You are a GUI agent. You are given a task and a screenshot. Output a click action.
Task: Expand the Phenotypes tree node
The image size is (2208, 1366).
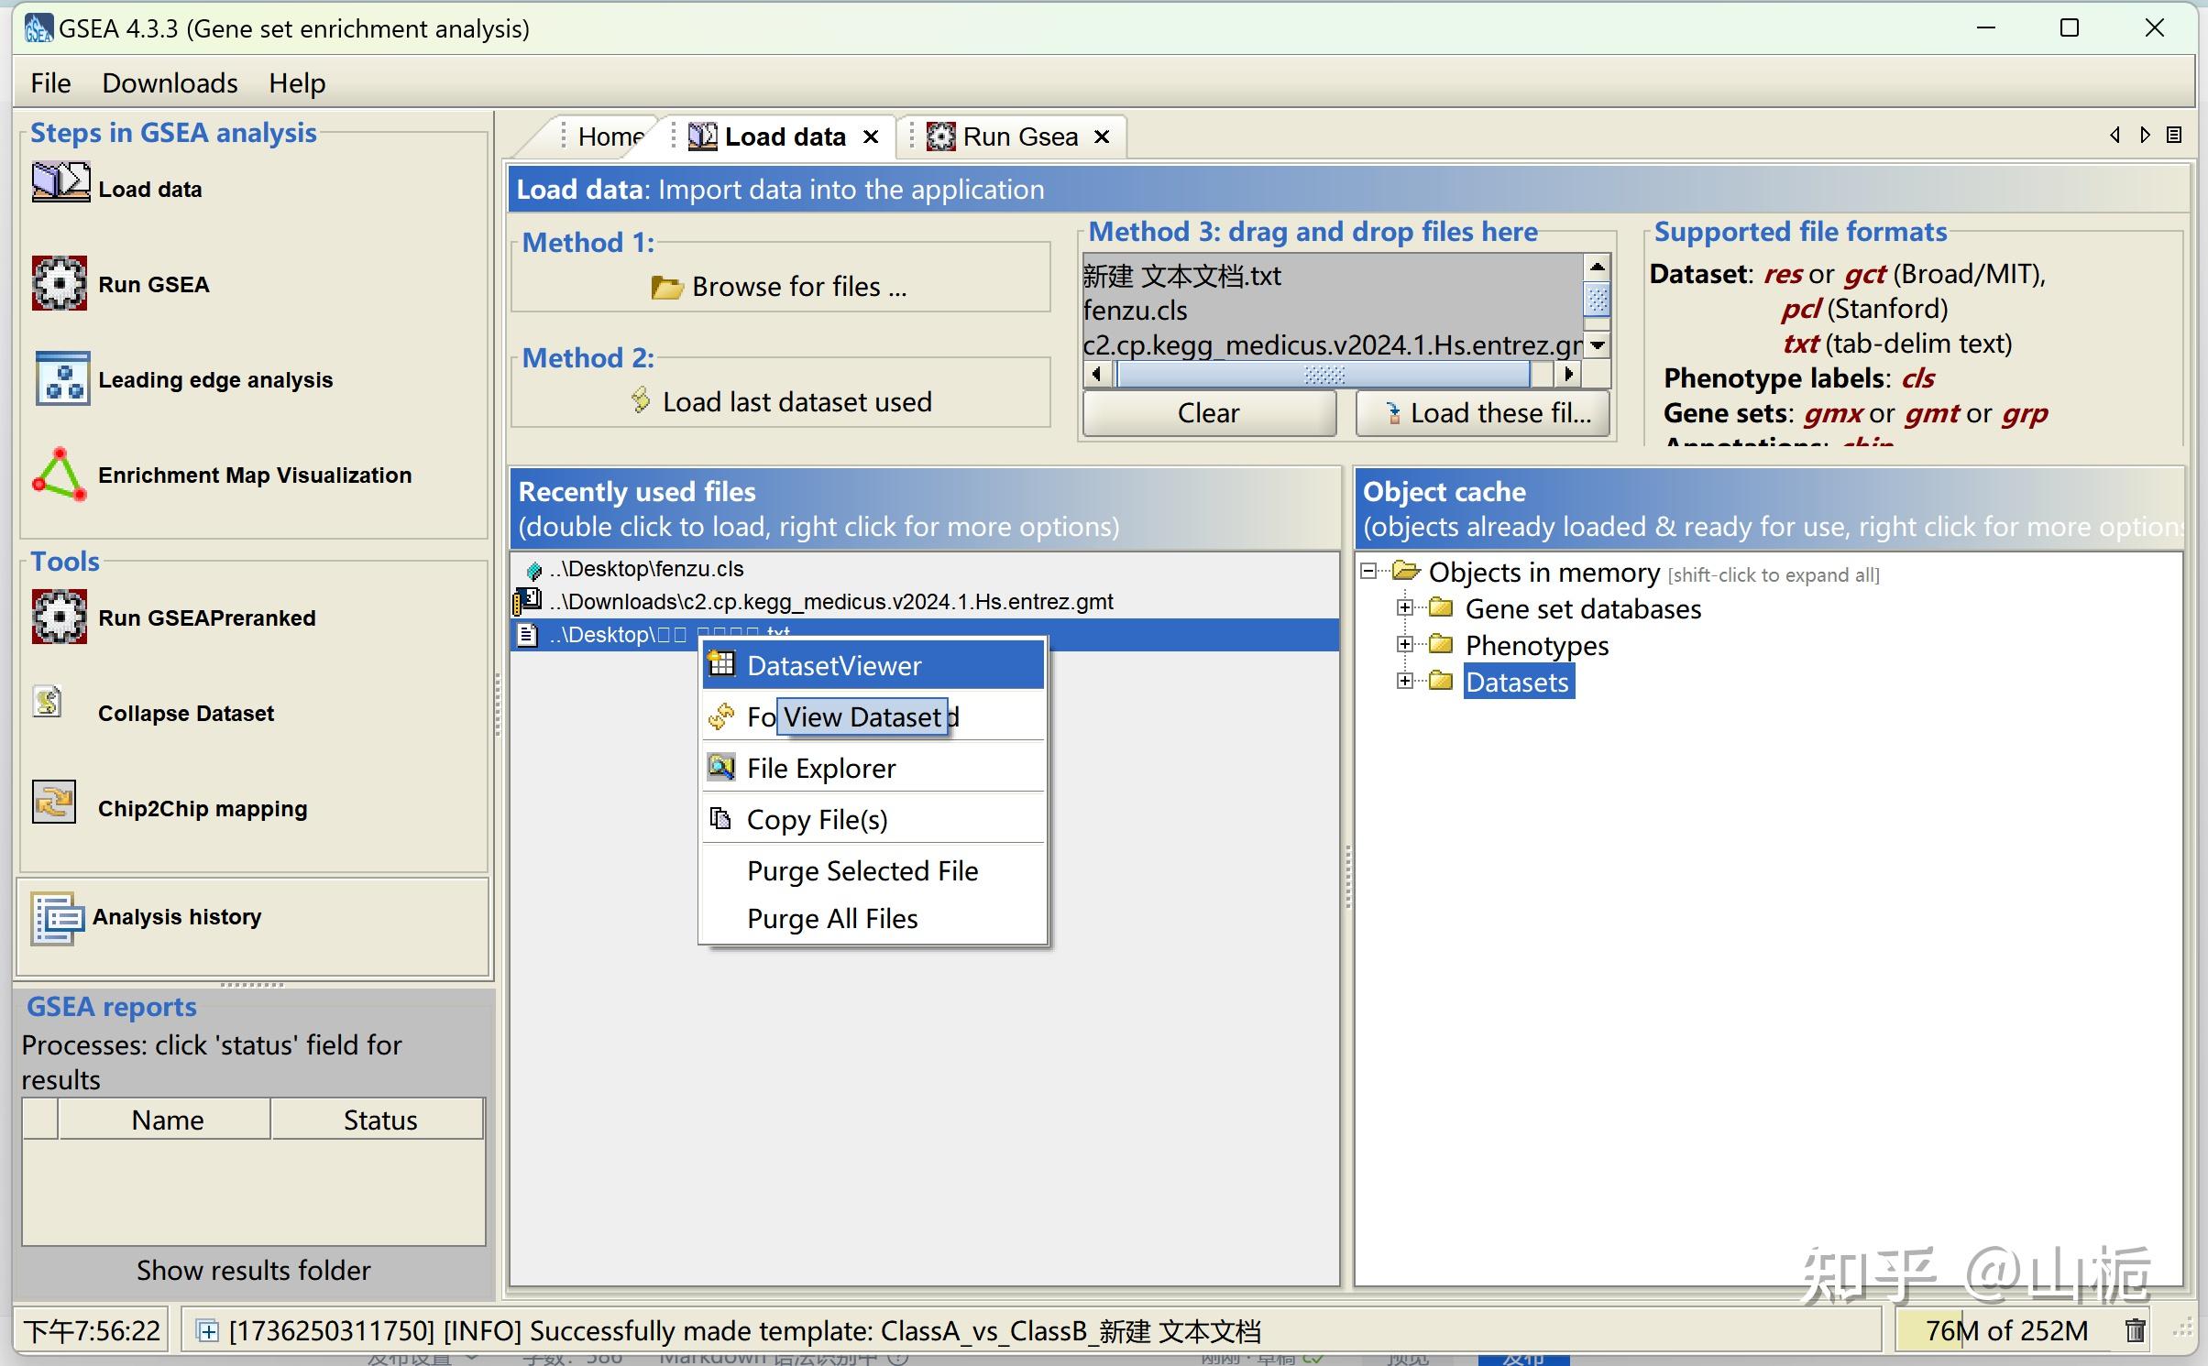(1404, 644)
